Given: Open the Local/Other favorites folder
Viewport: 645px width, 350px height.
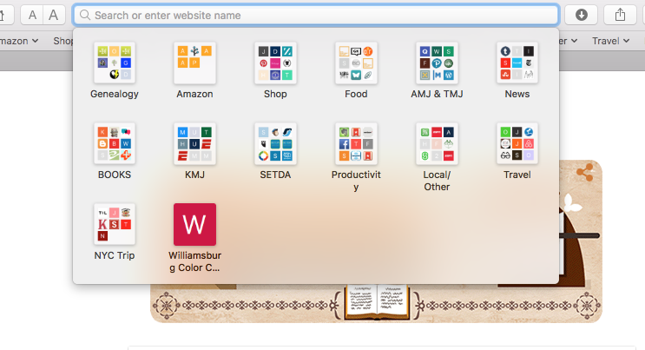Looking at the screenshot, I should (x=437, y=143).
